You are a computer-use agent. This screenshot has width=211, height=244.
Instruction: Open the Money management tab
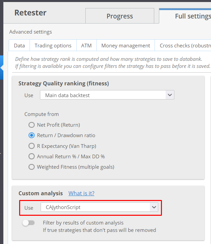126,45
